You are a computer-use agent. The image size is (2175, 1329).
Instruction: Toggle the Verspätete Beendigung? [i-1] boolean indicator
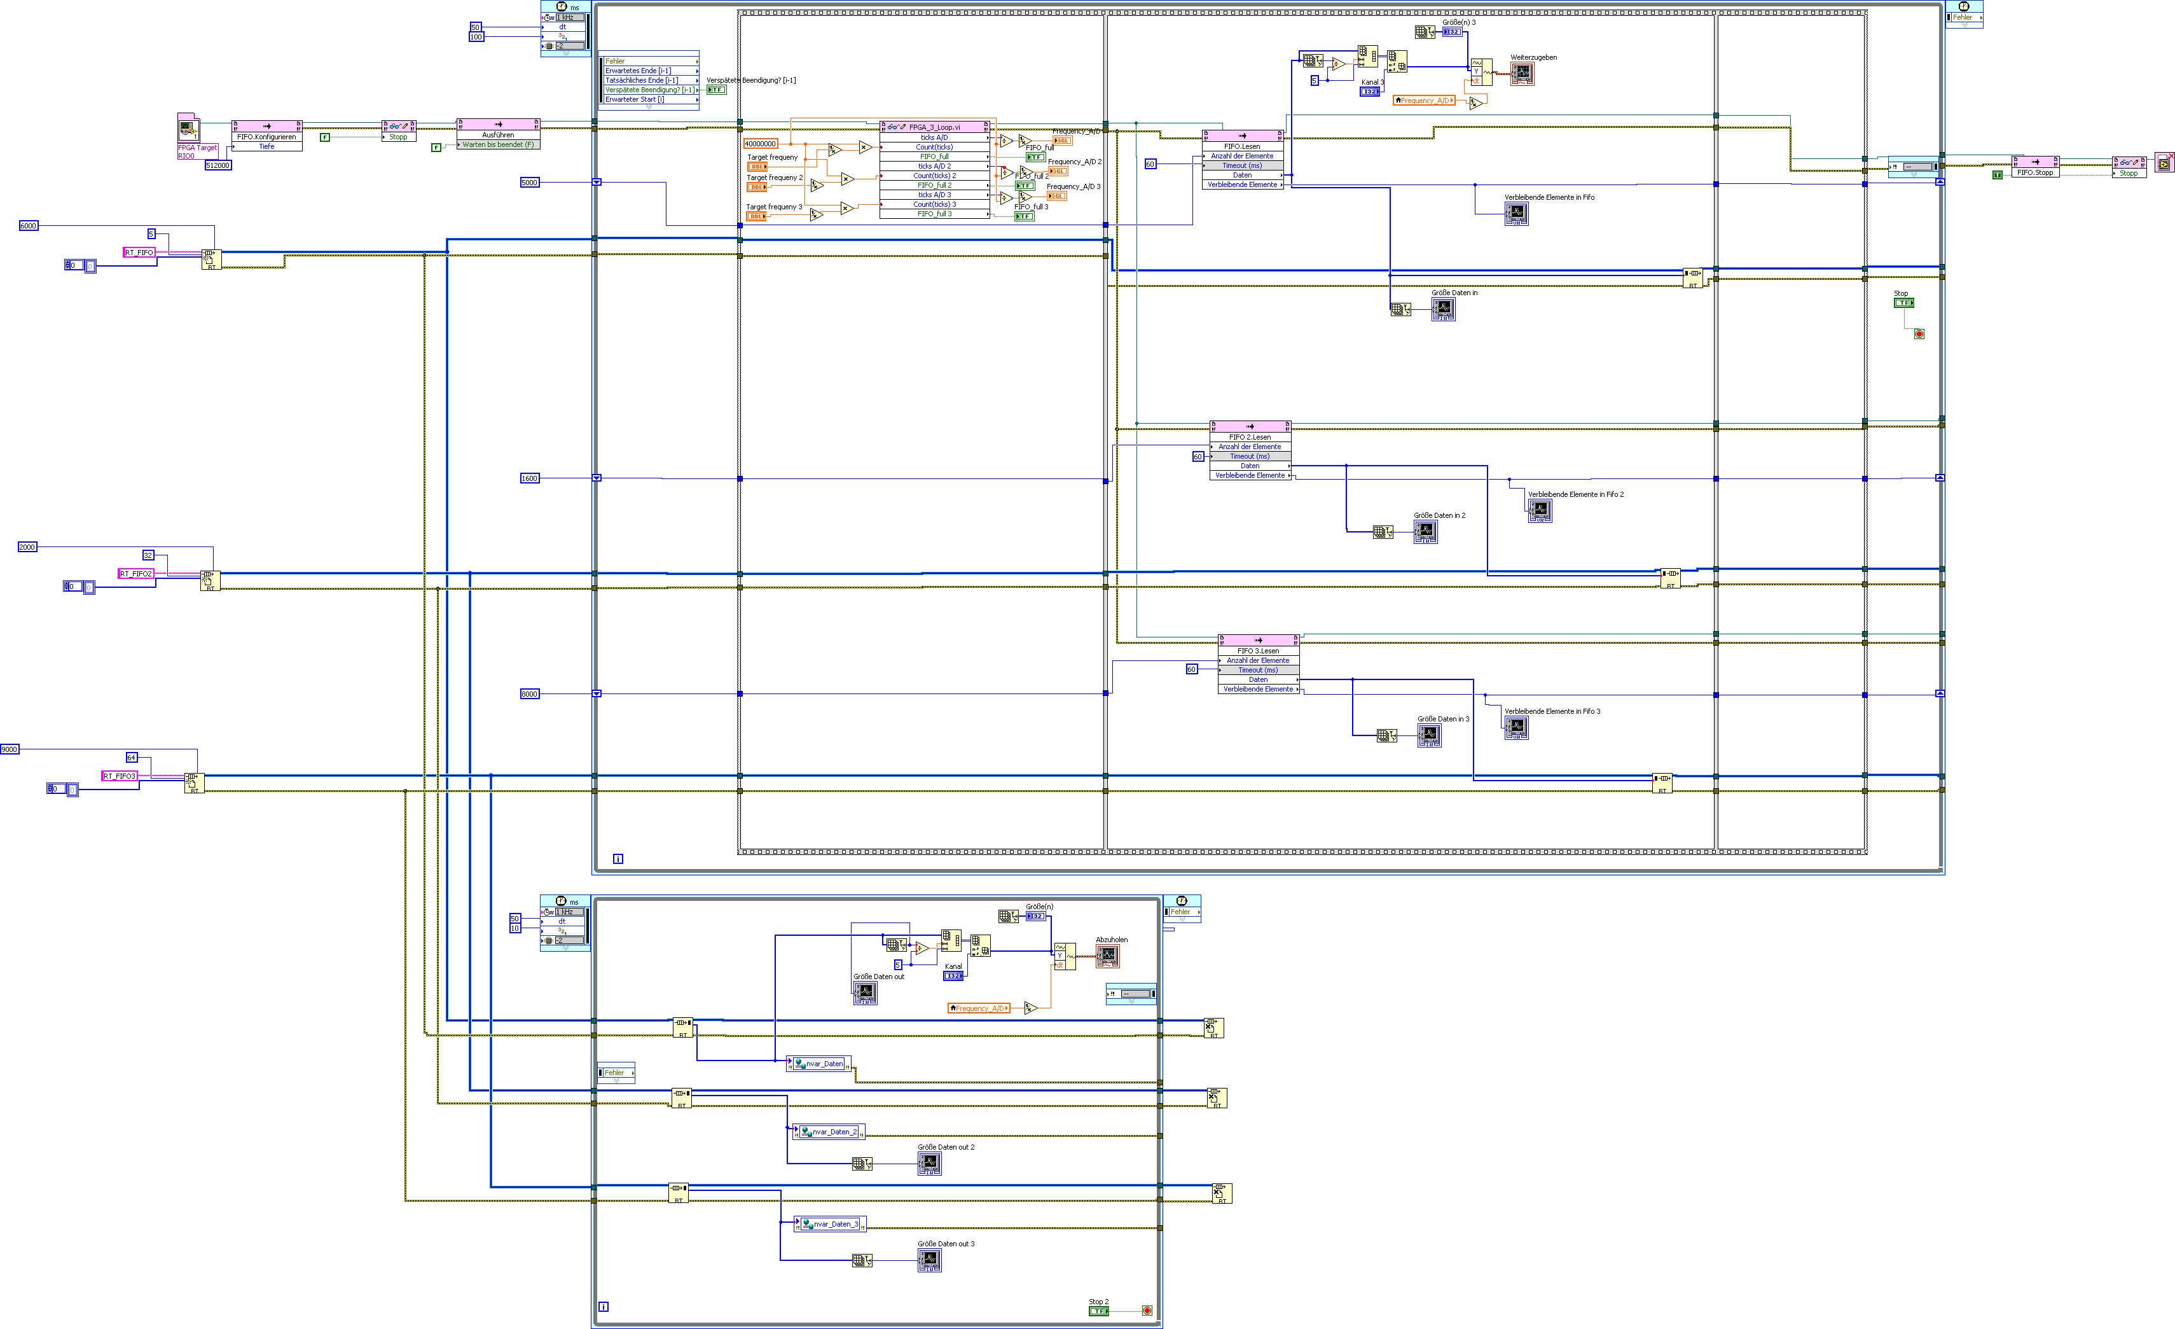click(716, 90)
